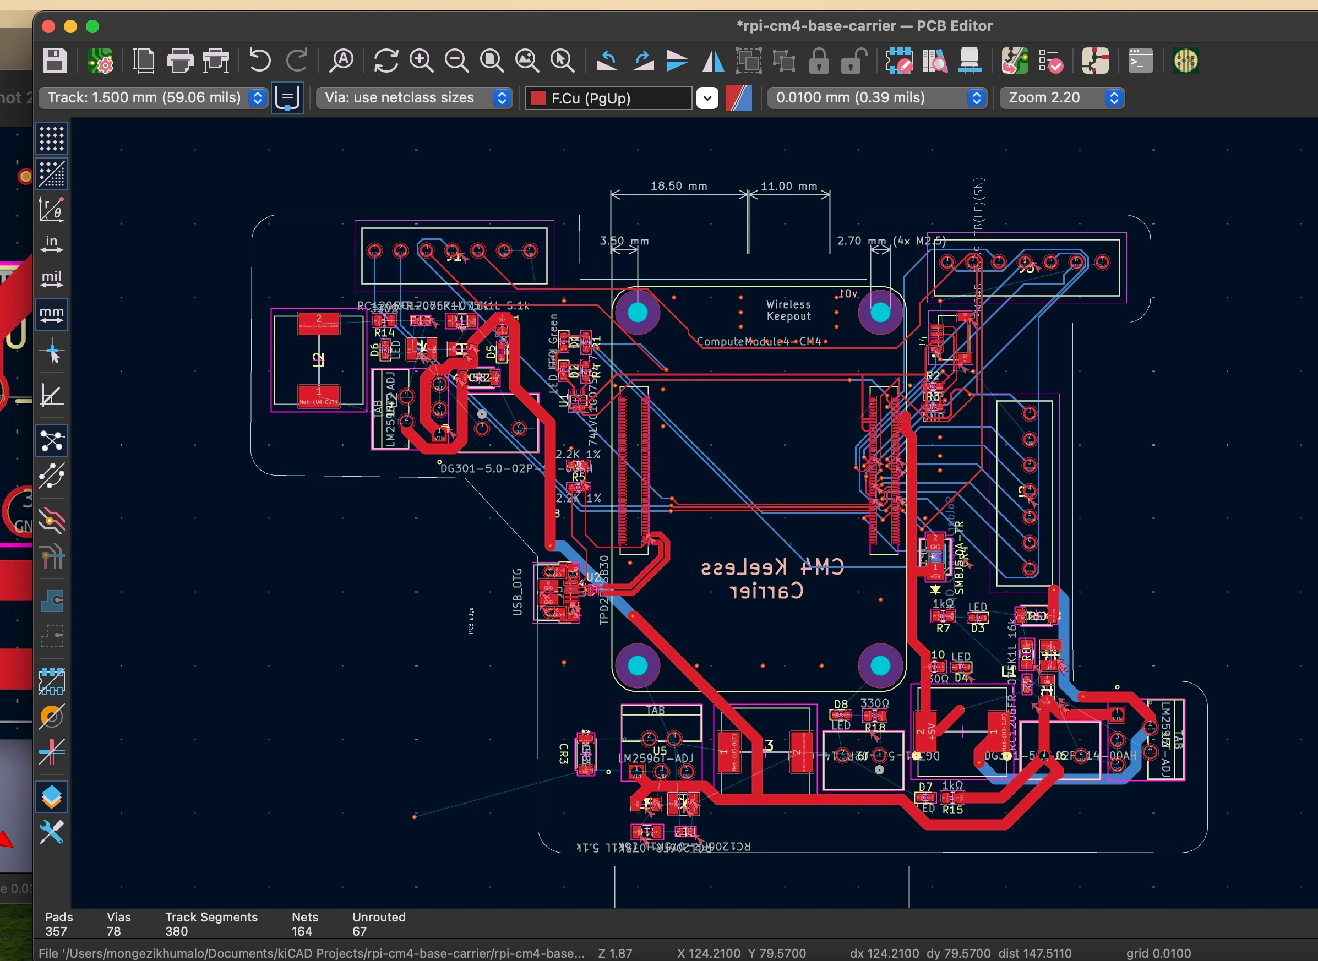Open Page Settings icon
Screen dimensions: 1318x961
click(x=144, y=61)
